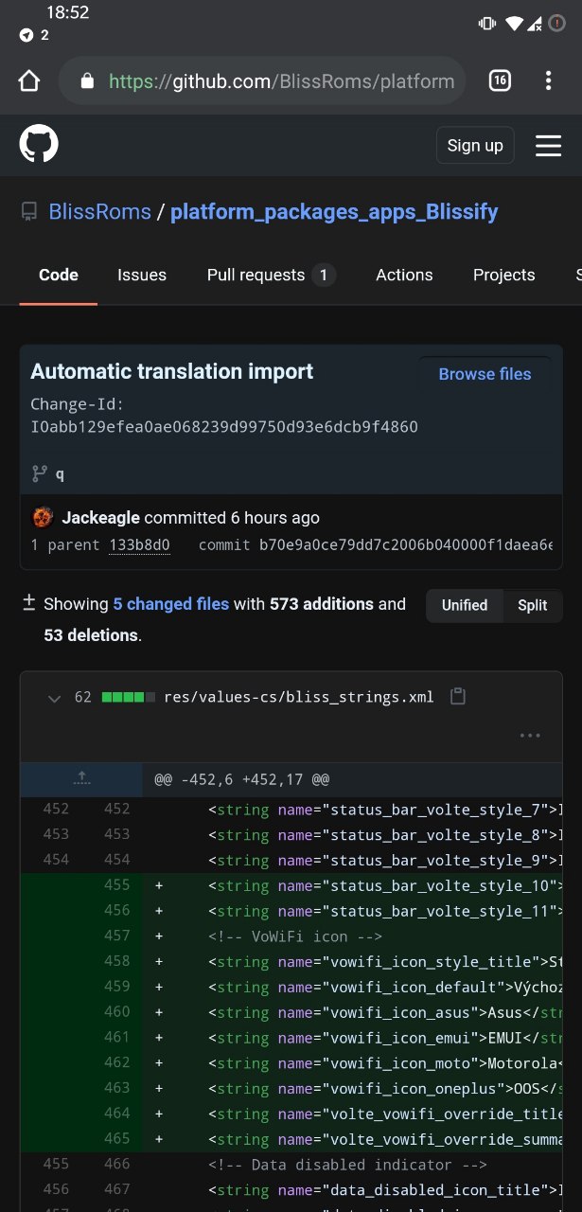Expand hidden lines above the diff hunk
The height and width of the screenshot is (1212, 582).
81,779
